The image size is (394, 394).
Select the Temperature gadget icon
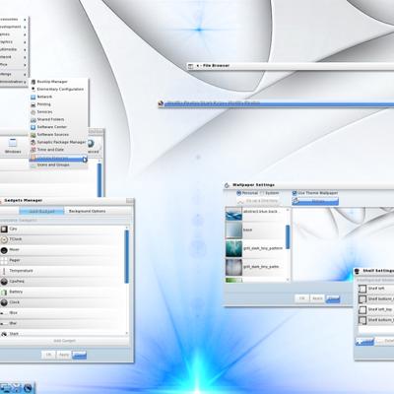point(4,271)
